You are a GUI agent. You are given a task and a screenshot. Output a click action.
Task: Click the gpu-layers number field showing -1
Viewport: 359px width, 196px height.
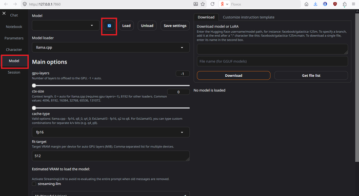pyautogui.click(x=183, y=74)
